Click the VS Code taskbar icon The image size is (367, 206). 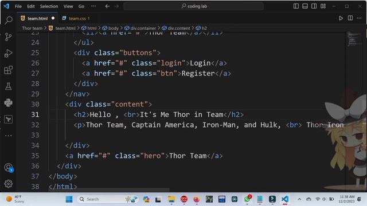click(284, 199)
